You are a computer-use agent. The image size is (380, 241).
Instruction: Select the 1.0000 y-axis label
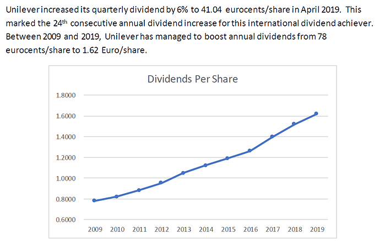pyautogui.click(x=66, y=178)
